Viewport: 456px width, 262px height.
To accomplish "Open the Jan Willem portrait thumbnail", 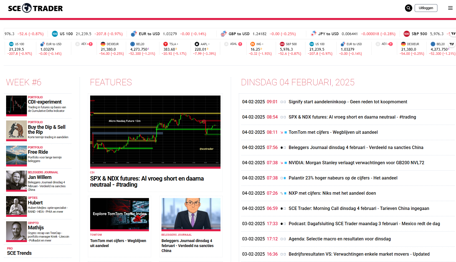I will coord(17,181).
